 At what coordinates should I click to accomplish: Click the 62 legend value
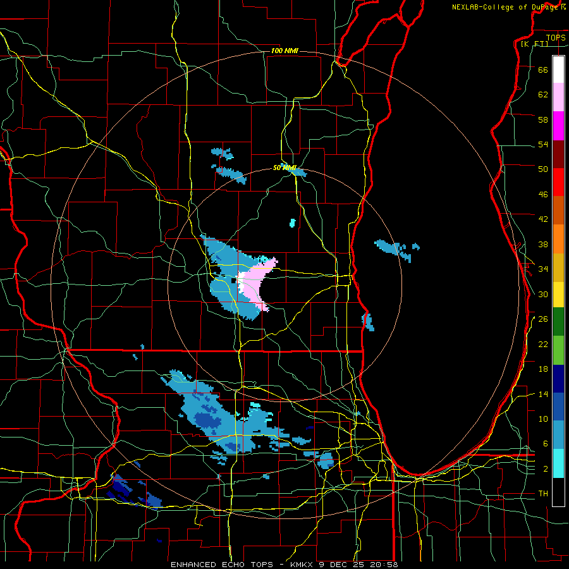coord(543,95)
